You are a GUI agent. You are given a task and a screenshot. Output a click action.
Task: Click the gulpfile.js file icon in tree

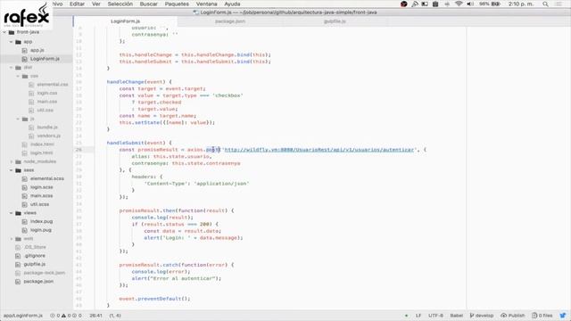click(x=18, y=264)
